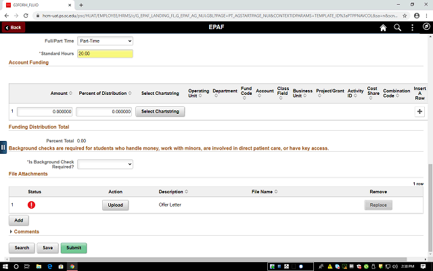Open File Explorer from taskbar
The height and width of the screenshot is (271, 433).
[x=39, y=266]
